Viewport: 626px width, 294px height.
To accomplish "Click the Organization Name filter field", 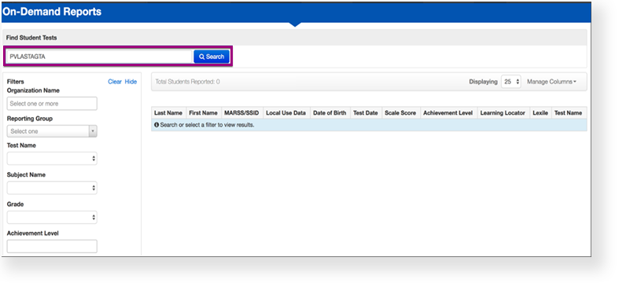I will click(x=52, y=103).
